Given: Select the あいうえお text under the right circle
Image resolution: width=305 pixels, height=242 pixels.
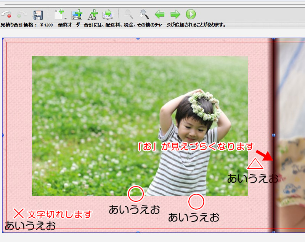Looking at the screenshot, I should pos(194,217).
